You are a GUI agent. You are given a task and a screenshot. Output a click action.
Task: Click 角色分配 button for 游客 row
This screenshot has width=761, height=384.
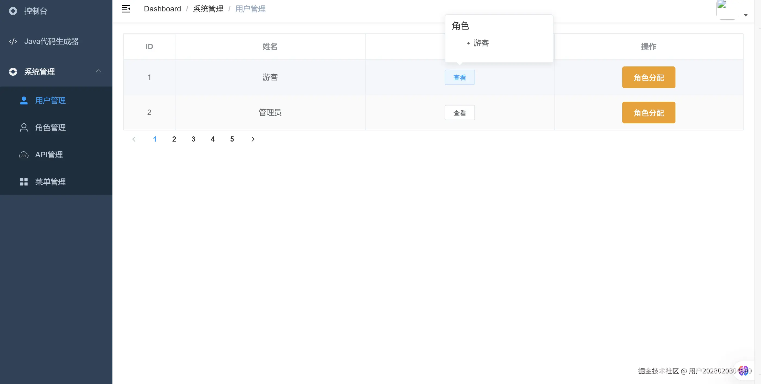(x=649, y=77)
